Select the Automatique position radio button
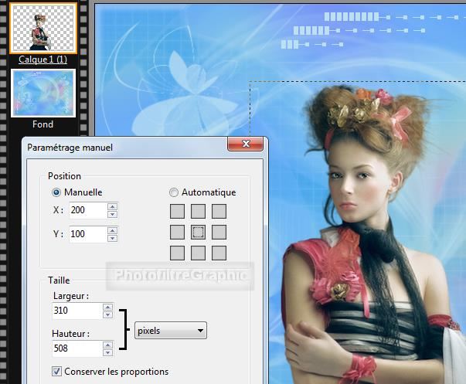The image size is (466, 384). tap(174, 192)
